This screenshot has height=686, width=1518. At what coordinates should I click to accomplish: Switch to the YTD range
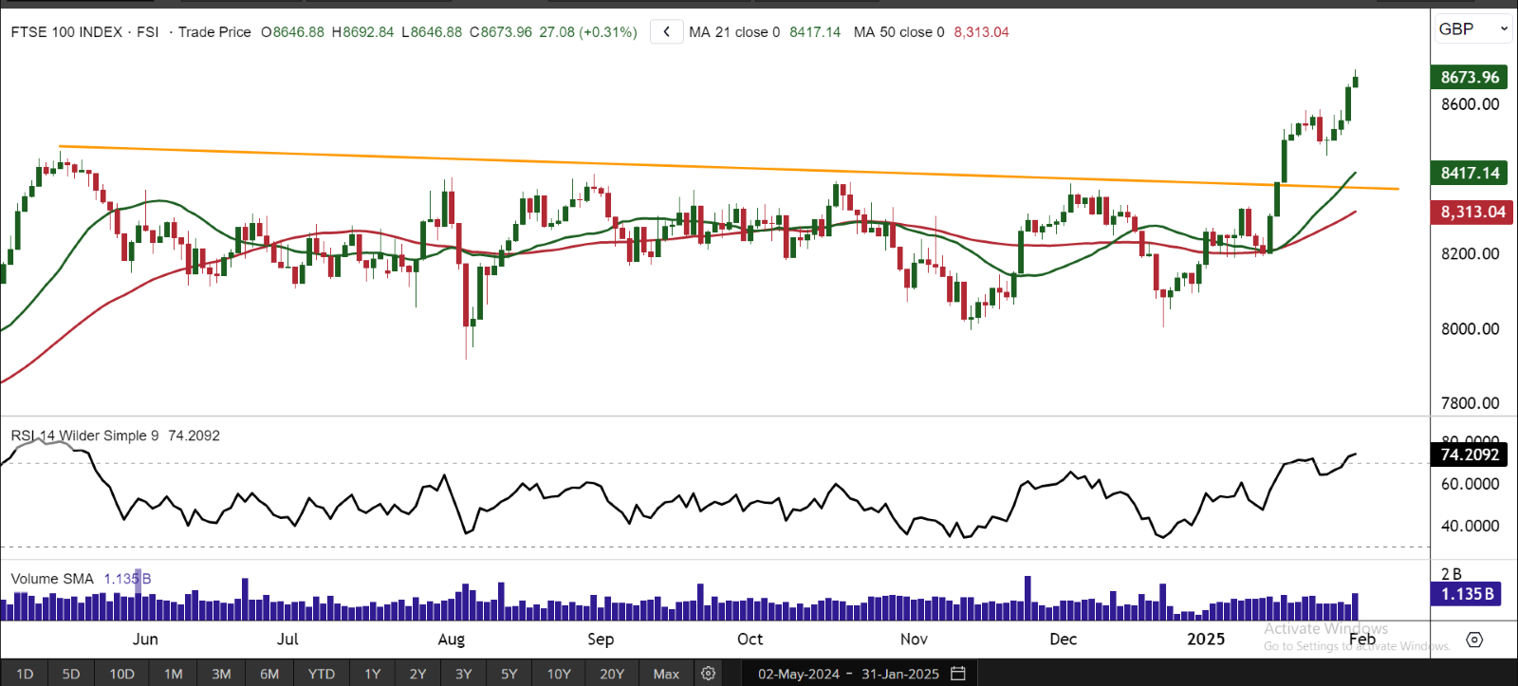point(322,674)
